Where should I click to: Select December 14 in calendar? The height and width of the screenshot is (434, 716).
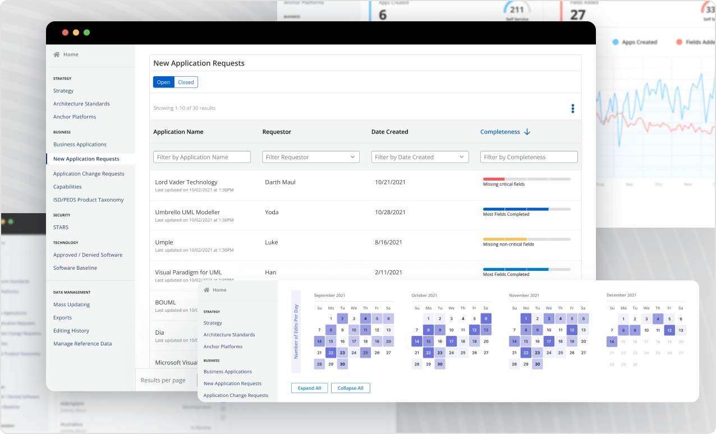612,341
